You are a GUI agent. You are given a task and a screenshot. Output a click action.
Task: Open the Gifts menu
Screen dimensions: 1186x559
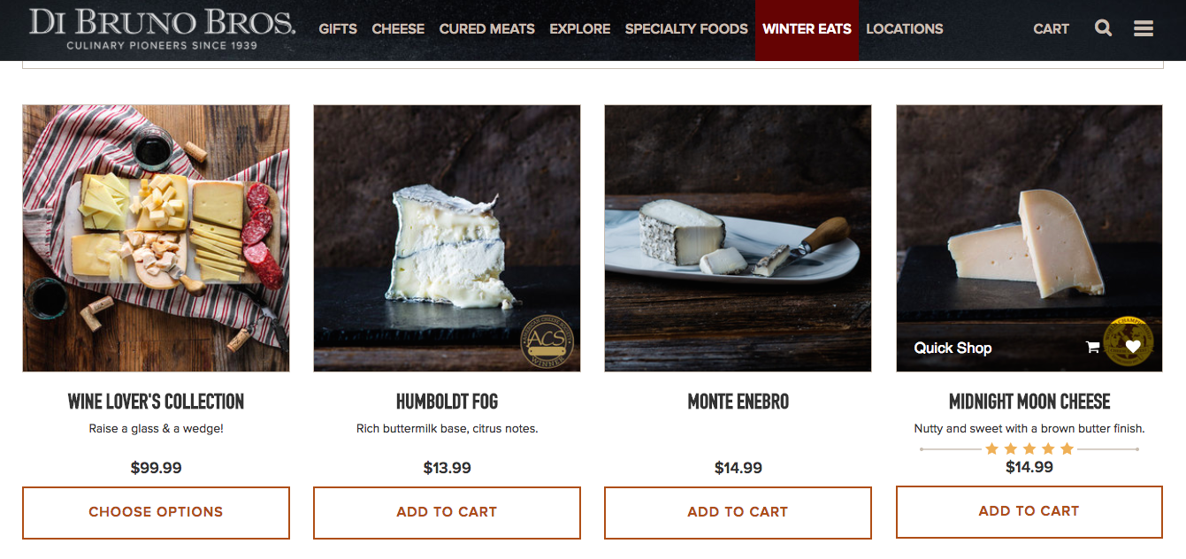pos(338,29)
